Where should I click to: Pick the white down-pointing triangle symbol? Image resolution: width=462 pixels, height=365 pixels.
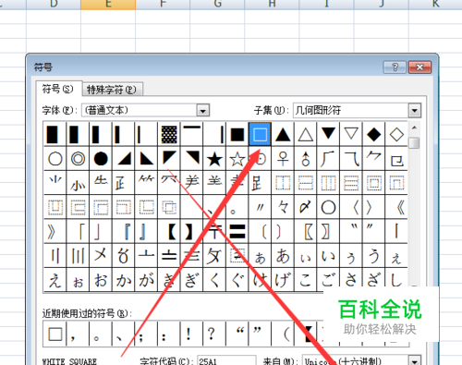351,135
